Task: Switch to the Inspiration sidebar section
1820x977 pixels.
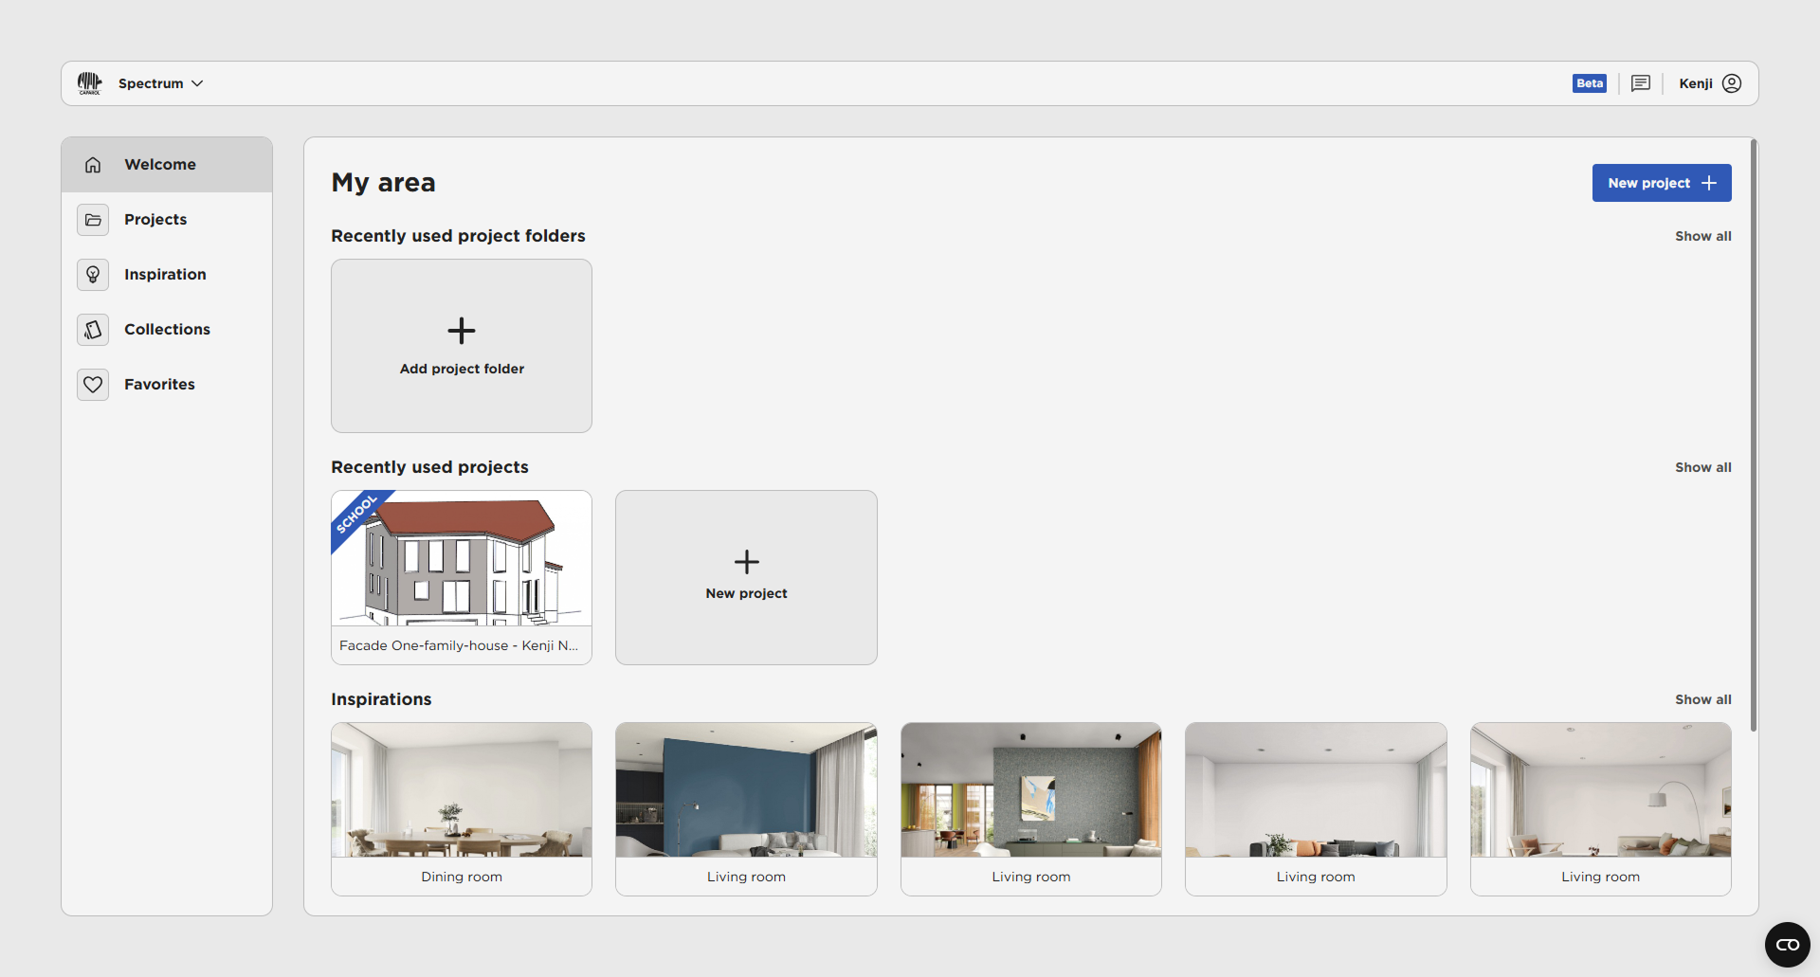Action: pyautogui.click(x=164, y=274)
